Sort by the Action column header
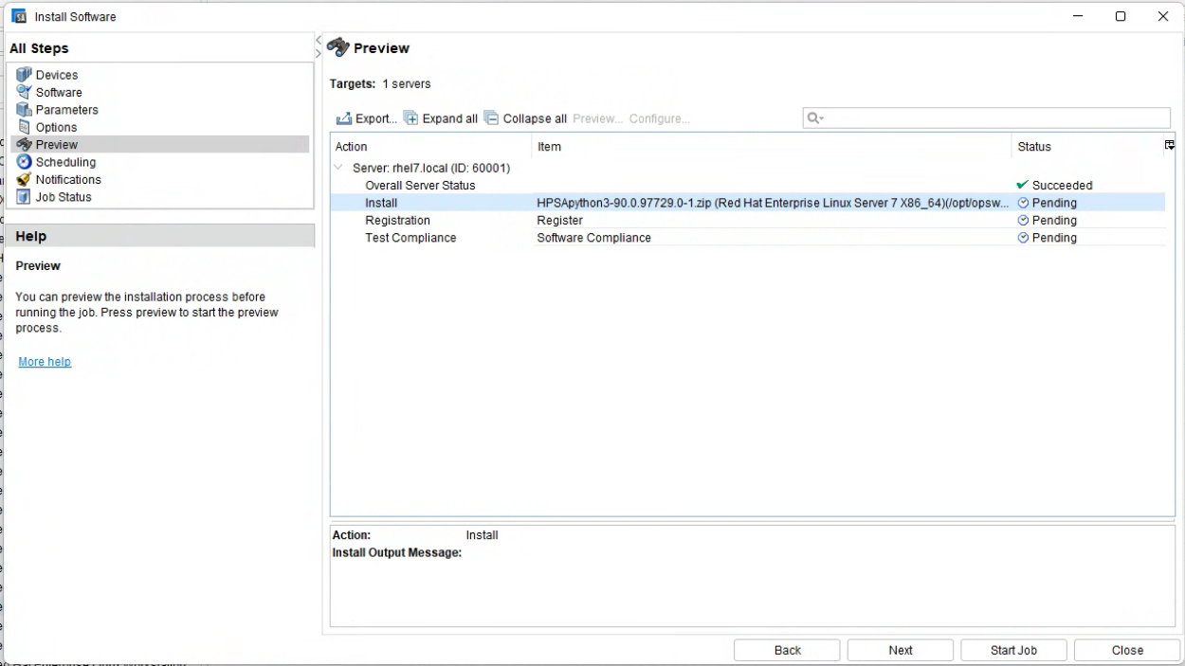This screenshot has width=1185, height=666. 431,147
